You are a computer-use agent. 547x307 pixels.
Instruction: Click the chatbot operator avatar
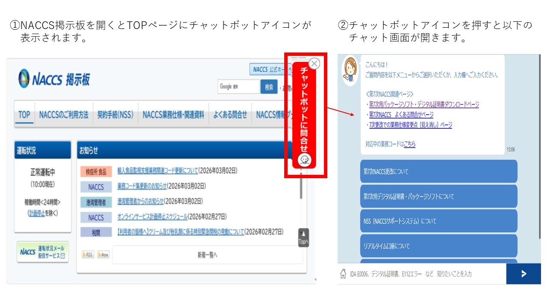pyautogui.click(x=350, y=70)
